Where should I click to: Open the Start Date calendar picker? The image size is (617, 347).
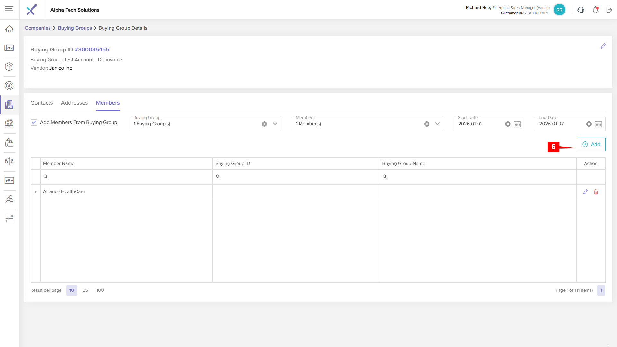click(517, 124)
